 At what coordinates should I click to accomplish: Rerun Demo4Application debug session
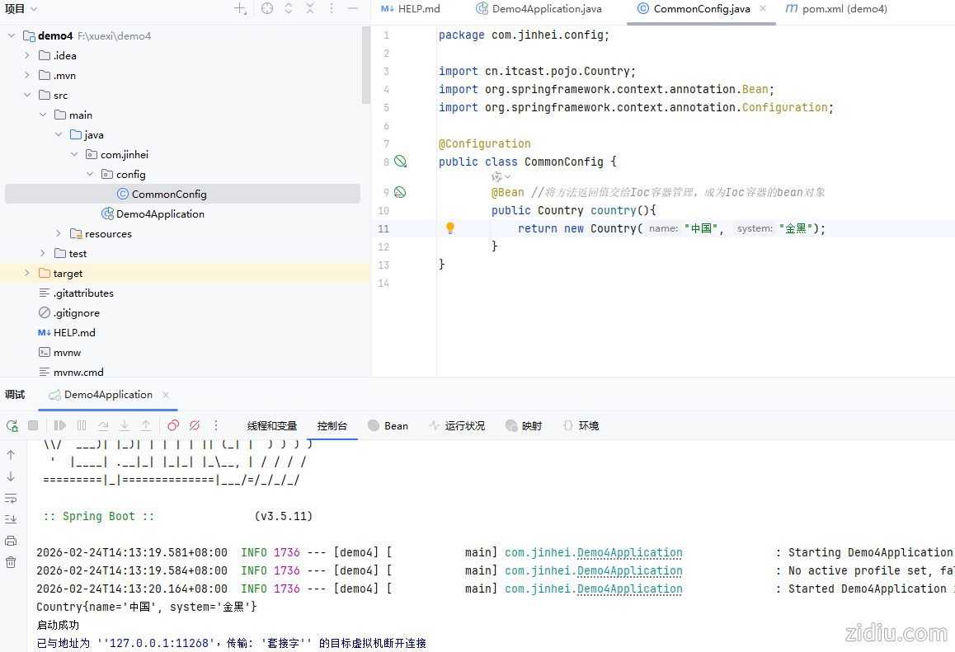12,426
